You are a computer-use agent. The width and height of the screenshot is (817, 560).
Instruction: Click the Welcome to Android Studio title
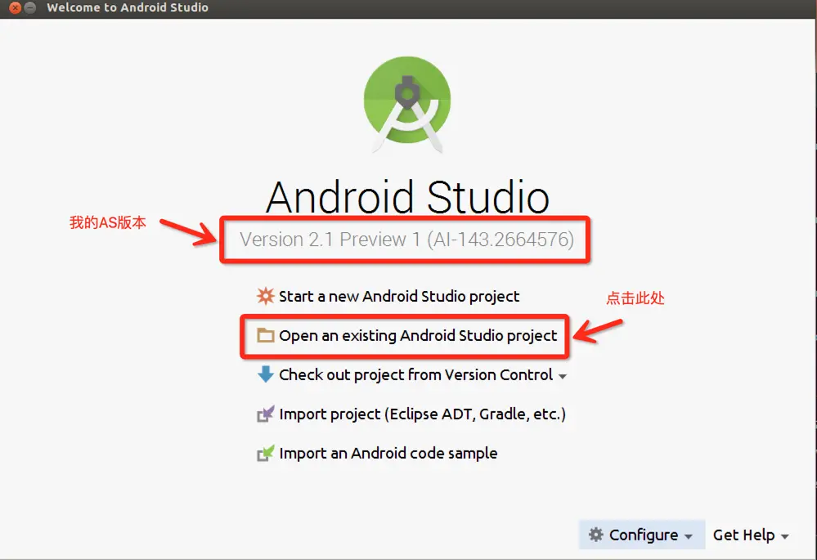click(128, 8)
